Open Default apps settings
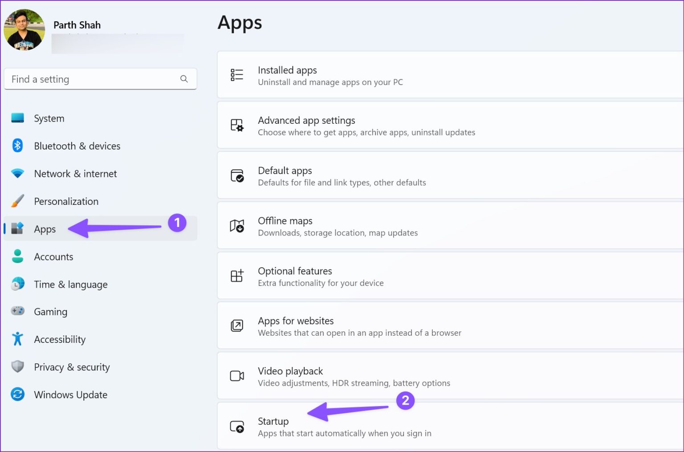Viewport: 684px width, 452px height. 342,175
